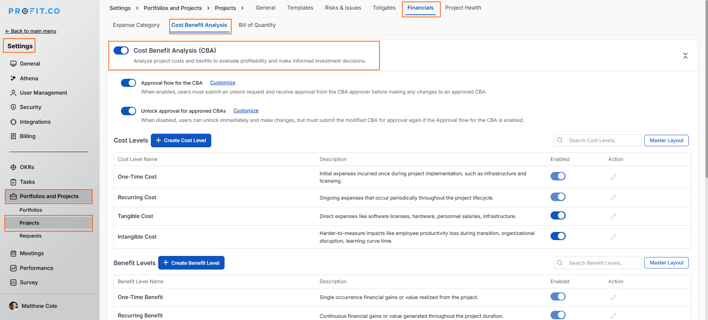Open Integrations in the sidebar

[35, 122]
